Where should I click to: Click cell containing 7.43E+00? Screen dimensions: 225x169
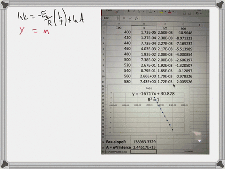[144, 82]
